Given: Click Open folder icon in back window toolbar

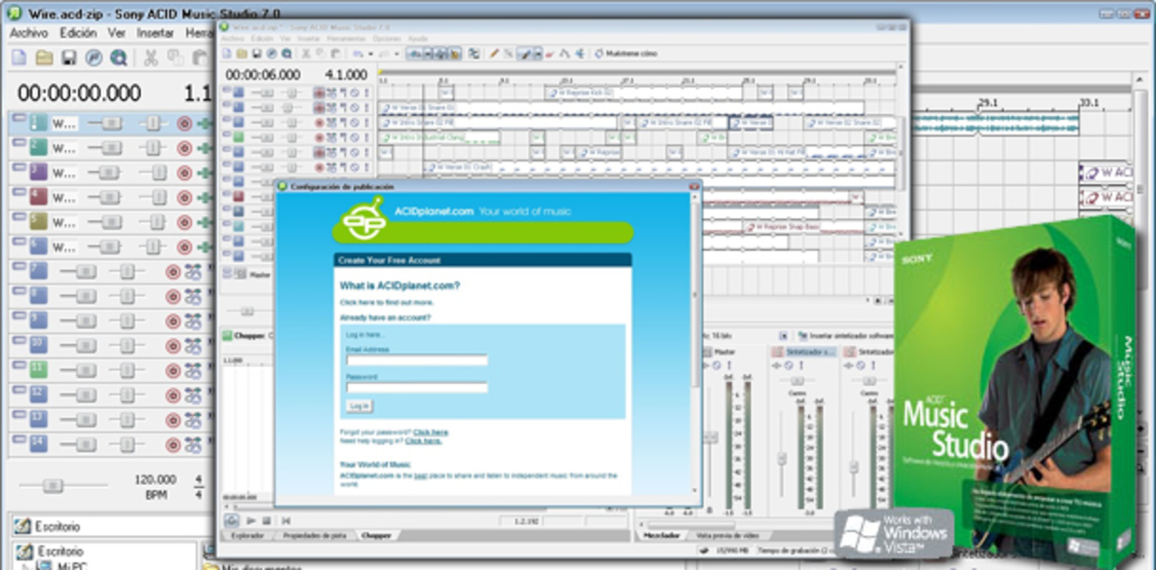Looking at the screenshot, I should tap(44, 58).
